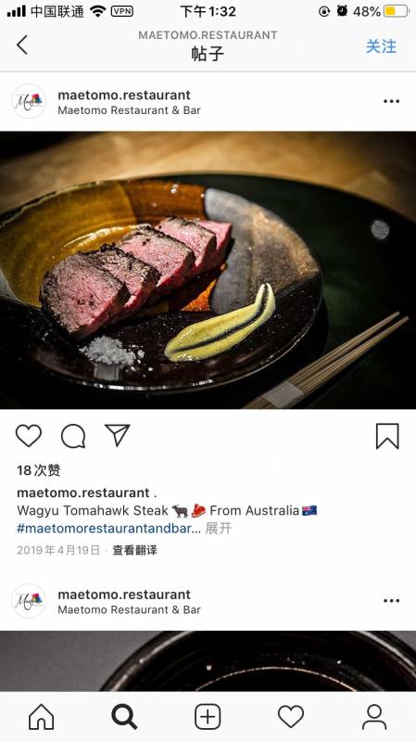416x742 pixels.
Task: Expand caption with 展开
Action: tap(219, 529)
